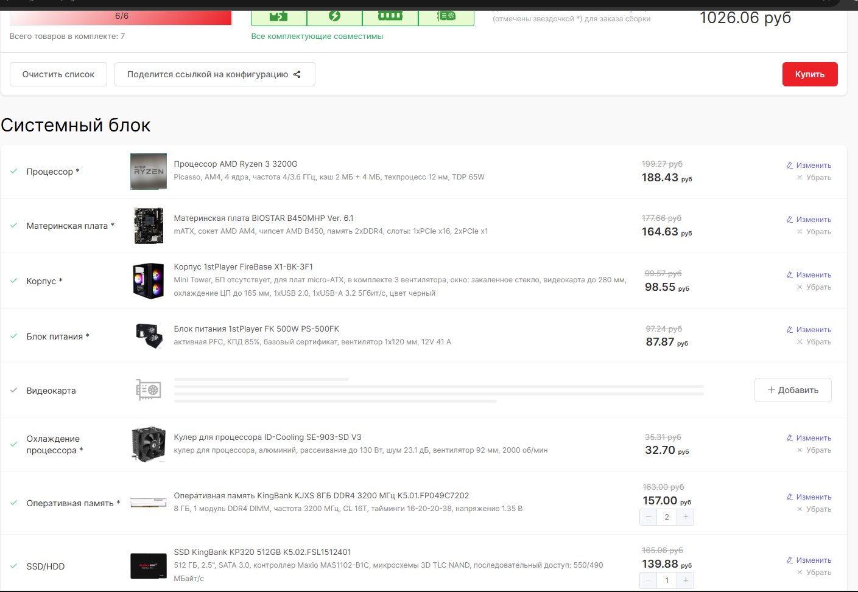The width and height of the screenshot is (858, 592).
Task: Open the 1stPlayer FK 500W power supply image
Action: coord(149,336)
